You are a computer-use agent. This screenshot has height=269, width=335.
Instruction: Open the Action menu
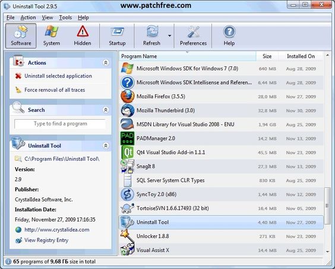coord(28,17)
